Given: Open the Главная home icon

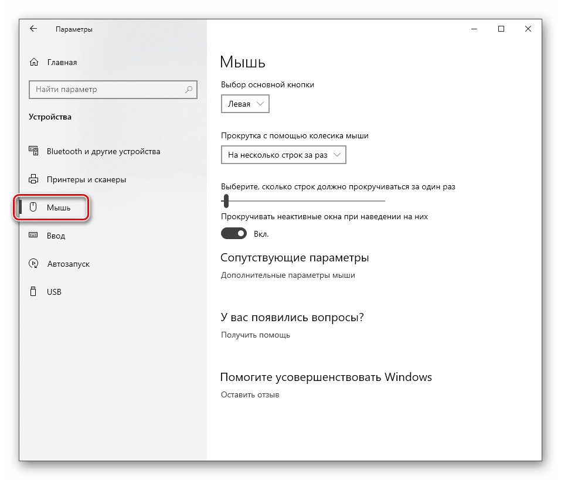Looking at the screenshot, I should pyautogui.click(x=33, y=62).
